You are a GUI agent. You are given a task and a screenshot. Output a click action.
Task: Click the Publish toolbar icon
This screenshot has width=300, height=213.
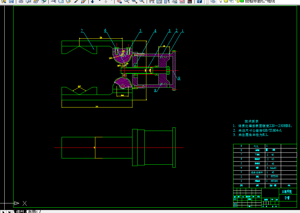[36, 1]
